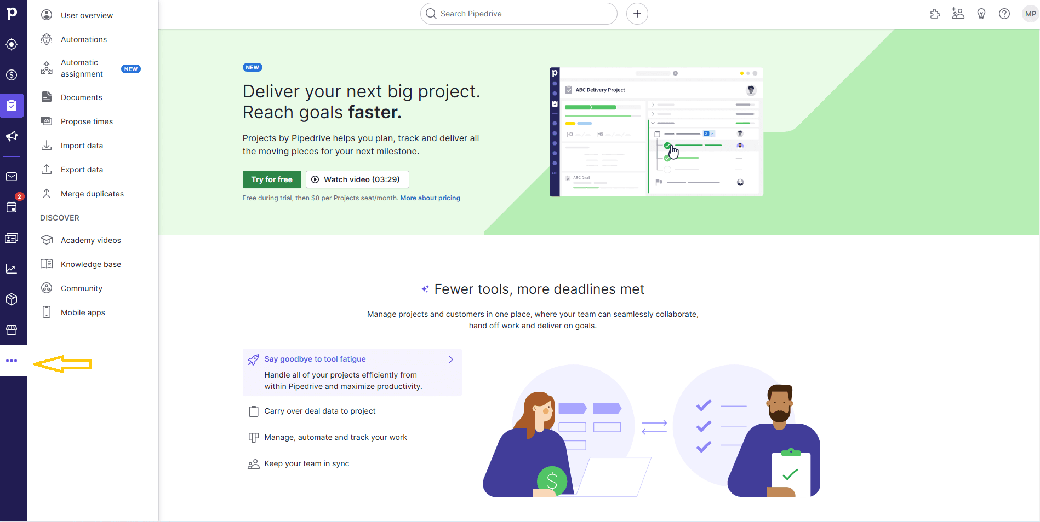This screenshot has height=522, width=1040.
Task: Click the Merge duplicates text label
Action: [x=93, y=194]
